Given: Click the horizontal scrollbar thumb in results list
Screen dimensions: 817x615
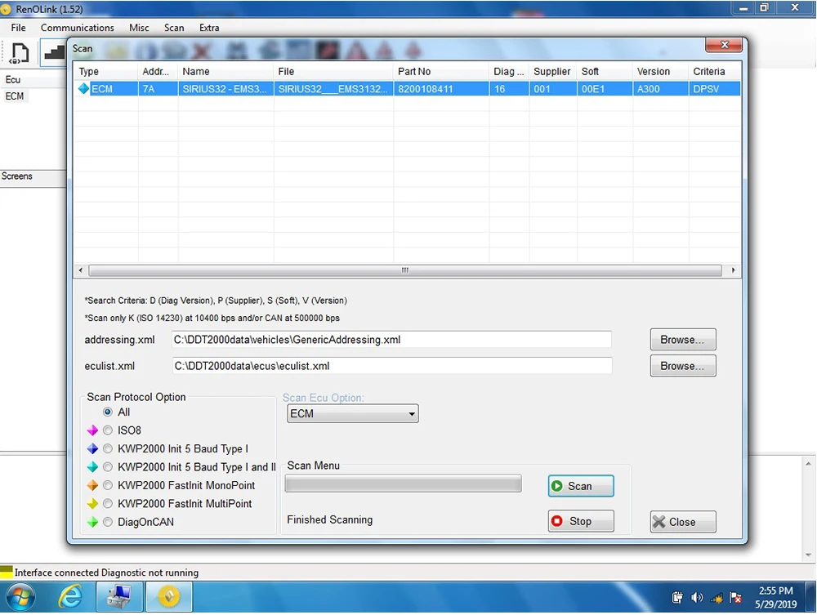Looking at the screenshot, I should (405, 270).
